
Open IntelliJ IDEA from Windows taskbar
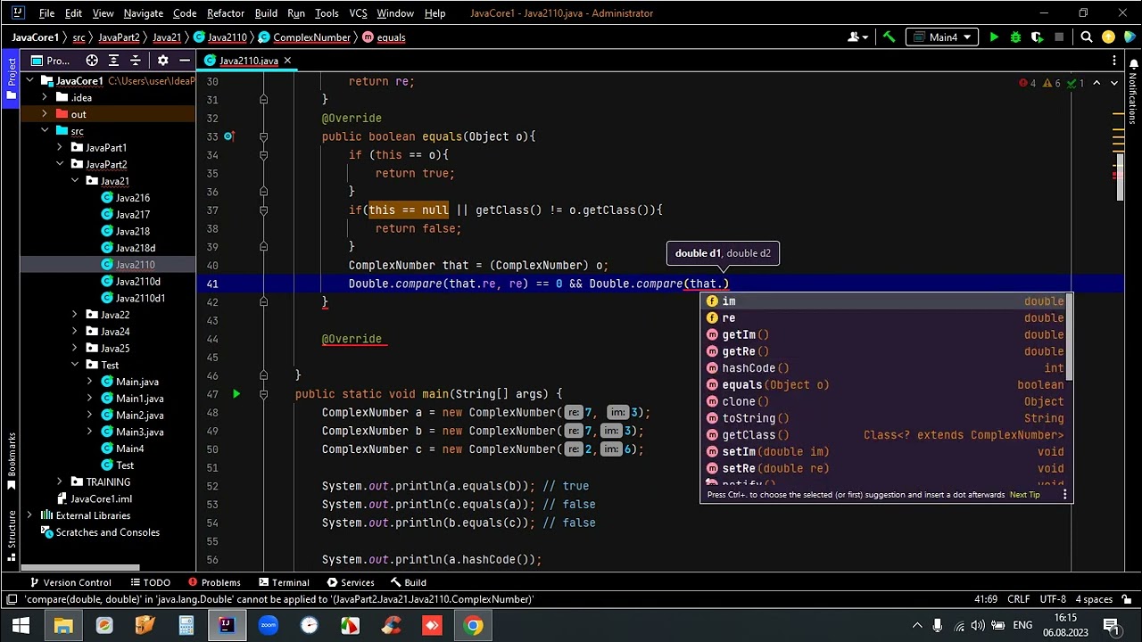click(227, 625)
